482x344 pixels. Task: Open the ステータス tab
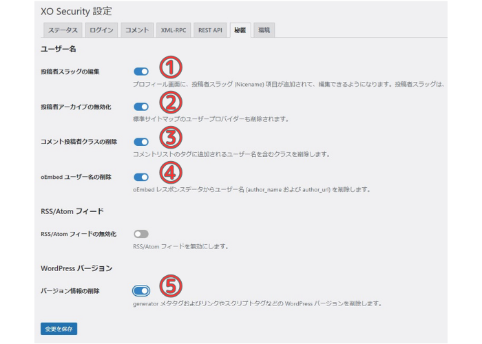coord(63,30)
